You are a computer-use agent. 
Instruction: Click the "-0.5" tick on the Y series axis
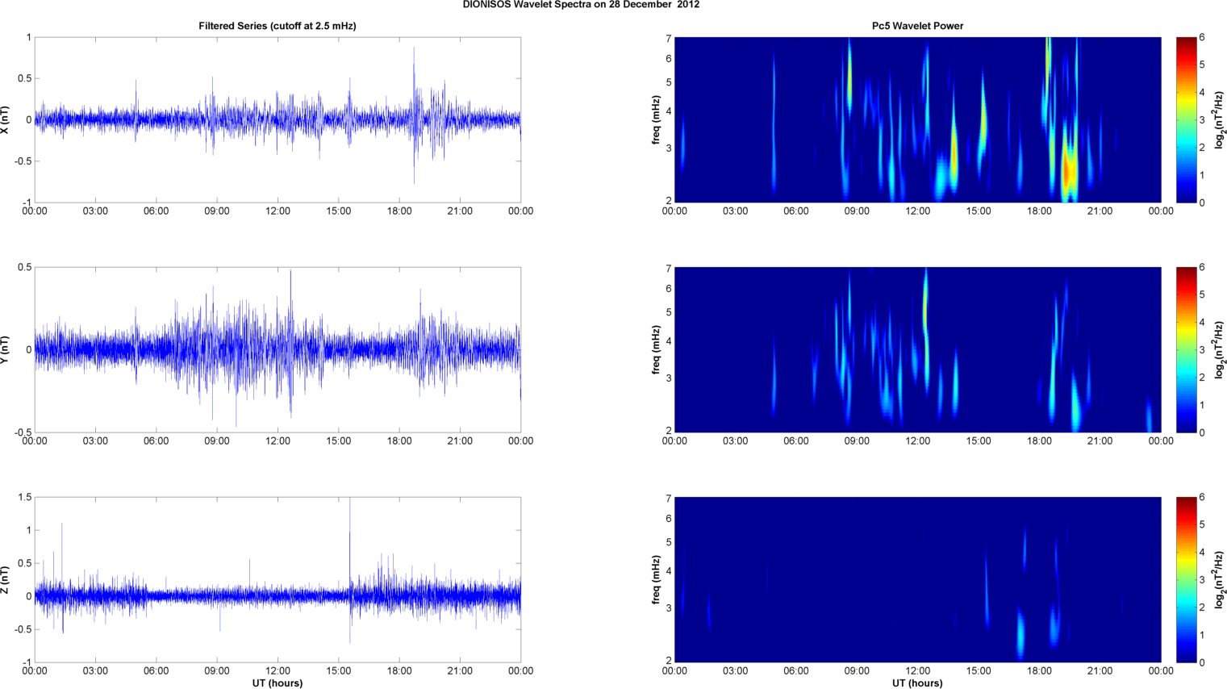click(22, 432)
